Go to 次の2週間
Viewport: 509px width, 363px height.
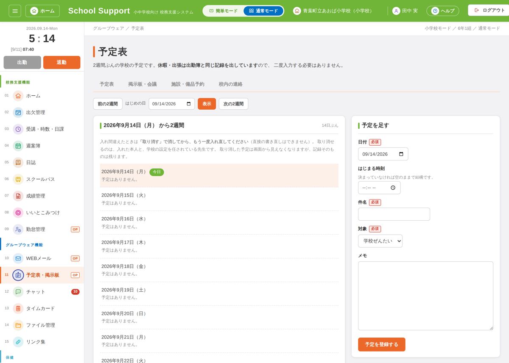[x=233, y=104]
